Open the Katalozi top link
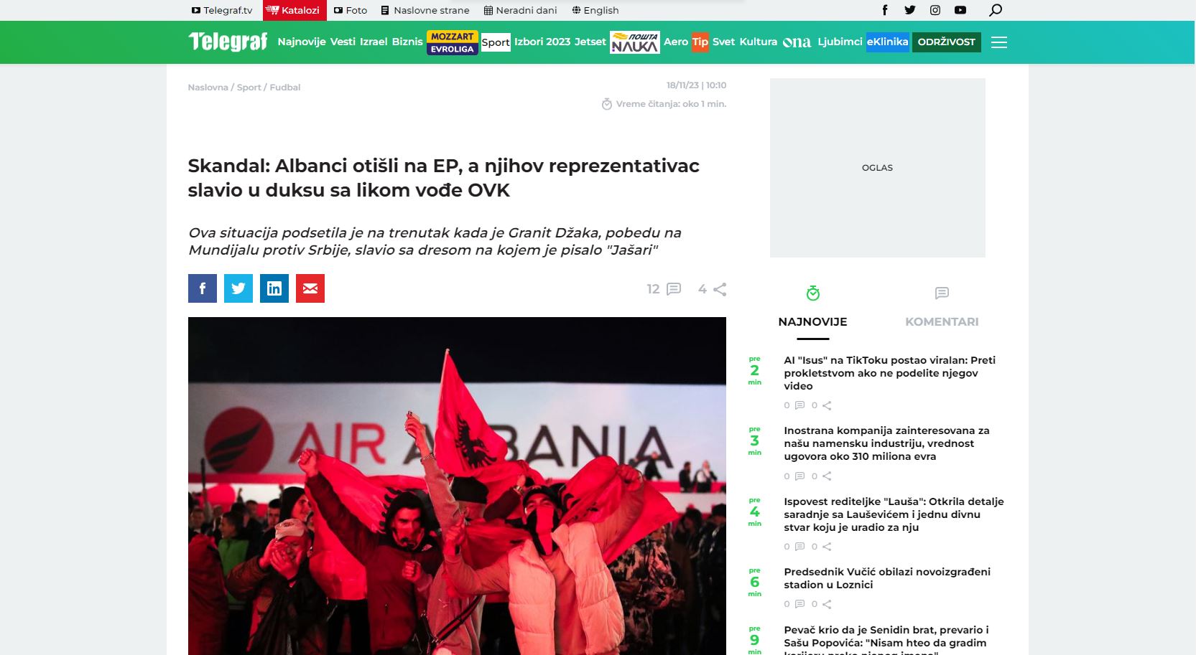The width and height of the screenshot is (1196, 655). pyautogui.click(x=295, y=10)
